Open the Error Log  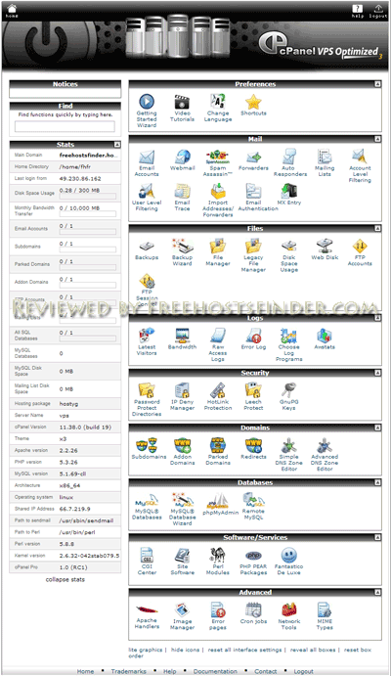click(253, 338)
